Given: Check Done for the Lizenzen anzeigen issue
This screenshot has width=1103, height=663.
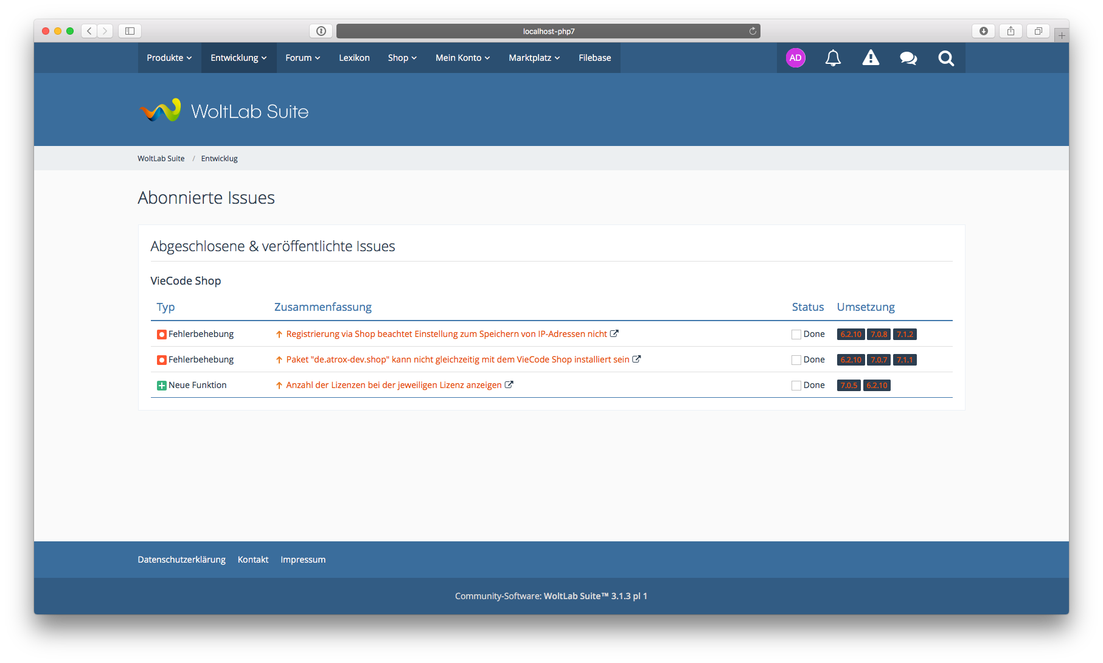Looking at the screenshot, I should 796,386.
